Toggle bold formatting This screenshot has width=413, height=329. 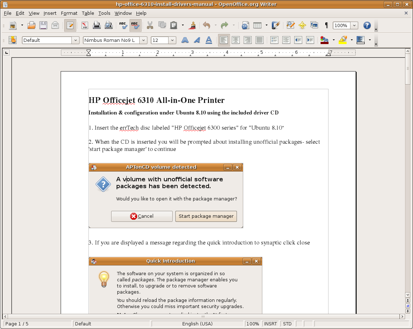[x=185, y=40]
